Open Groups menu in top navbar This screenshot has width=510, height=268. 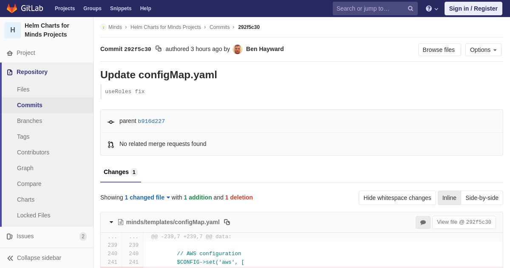coord(92,9)
